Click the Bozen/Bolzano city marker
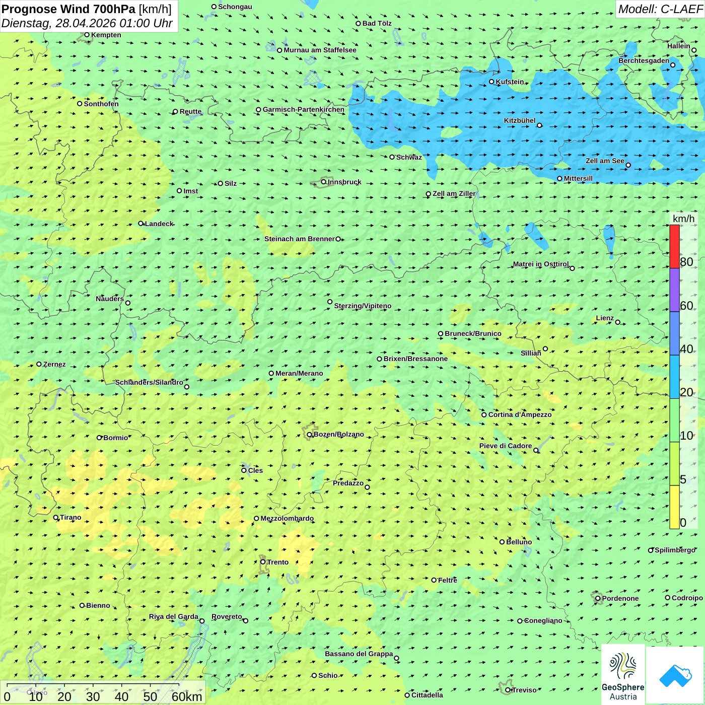This screenshot has height=705, width=705. click(310, 435)
